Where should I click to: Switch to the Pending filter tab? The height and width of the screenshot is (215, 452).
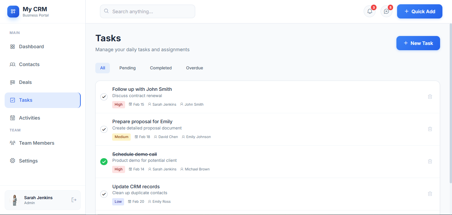click(x=127, y=68)
